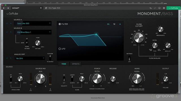This screenshot has width=181, height=101.
Task: Click the preset copy icon beside Env Type
Action: (x=46, y=8)
